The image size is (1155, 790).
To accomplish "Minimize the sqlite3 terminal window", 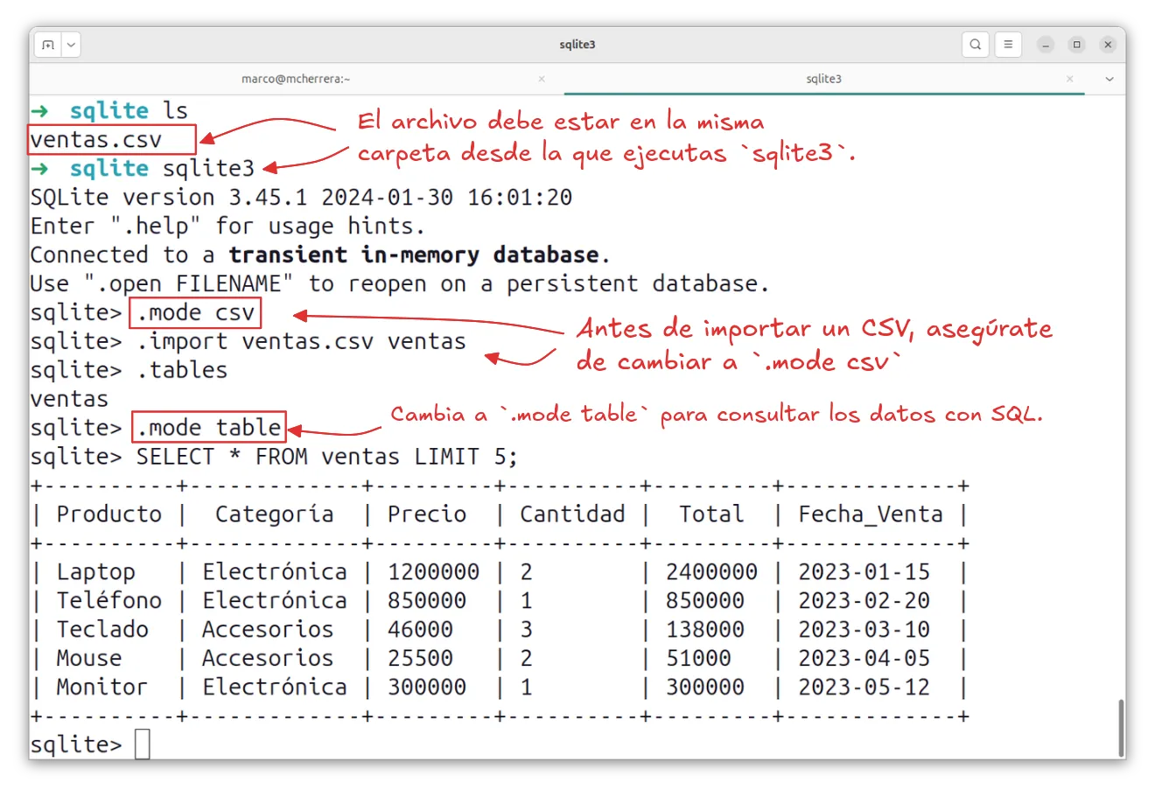I will pyautogui.click(x=1046, y=45).
